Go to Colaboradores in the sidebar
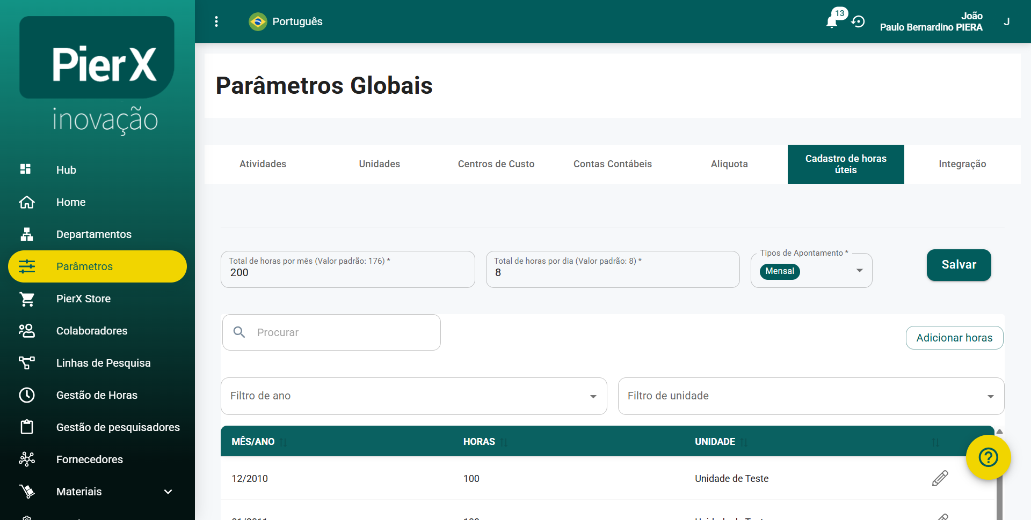Image resolution: width=1031 pixels, height=520 pixels. click(92, 331)
